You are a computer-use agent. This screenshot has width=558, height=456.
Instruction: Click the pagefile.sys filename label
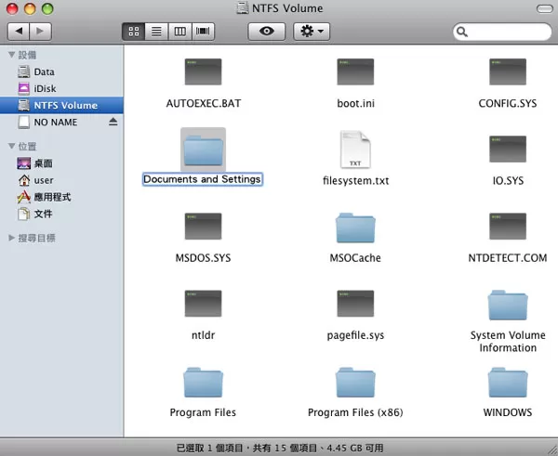point(356,335)
